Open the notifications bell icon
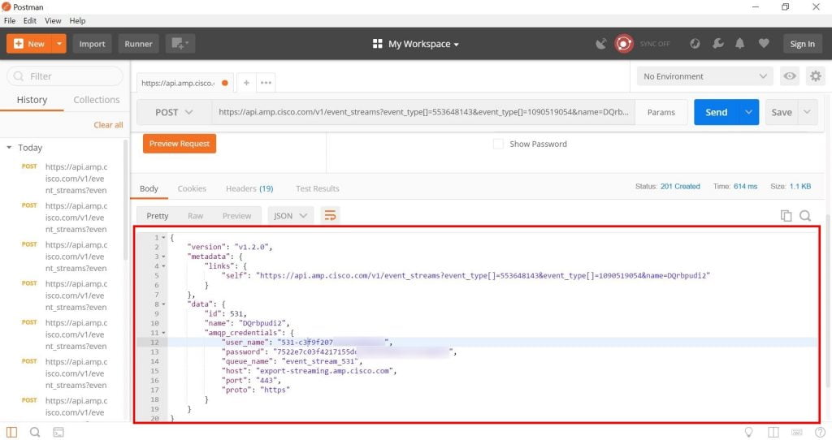 [739, 44]
